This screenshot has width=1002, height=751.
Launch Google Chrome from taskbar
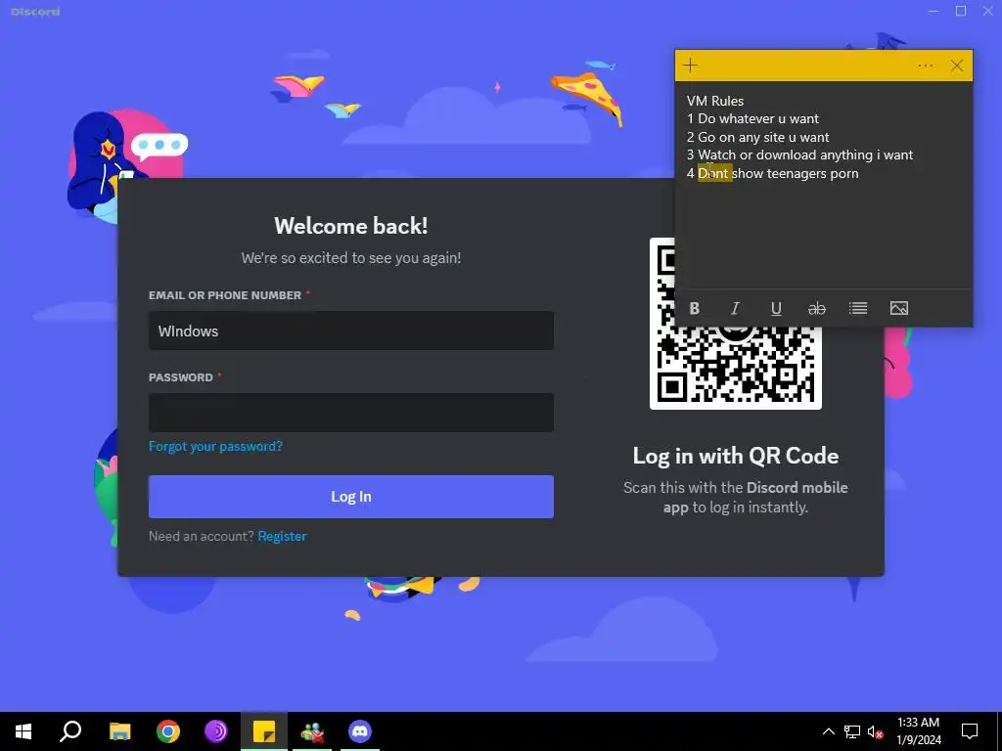pos(168,731)
